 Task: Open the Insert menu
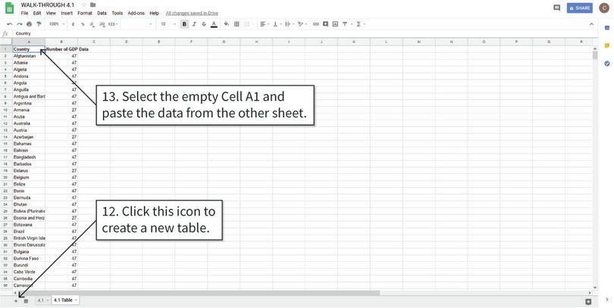point(67,14)
